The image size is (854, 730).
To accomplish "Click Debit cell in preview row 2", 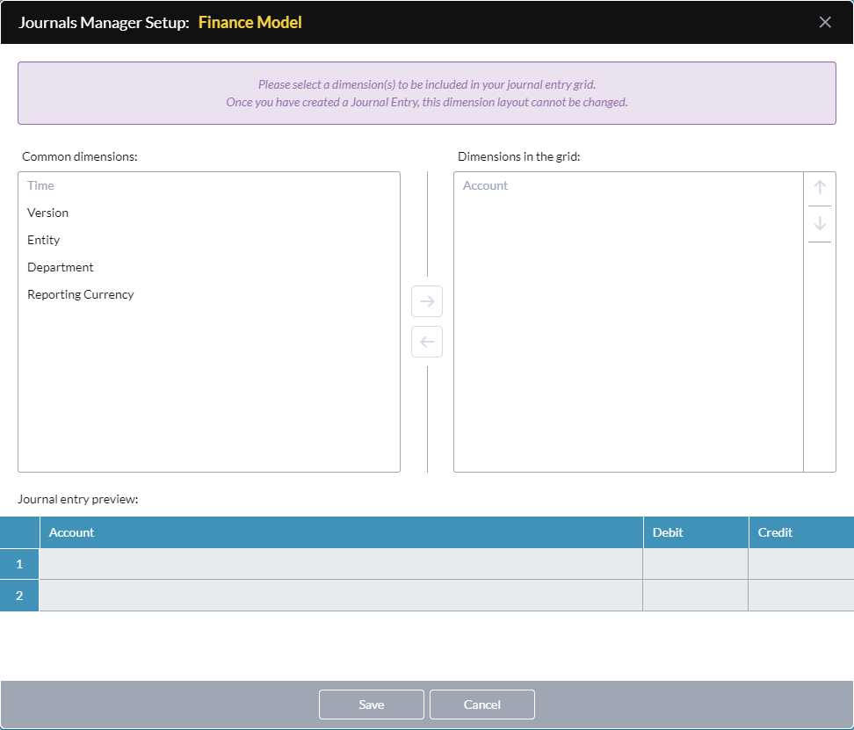I will click(696, 596).
